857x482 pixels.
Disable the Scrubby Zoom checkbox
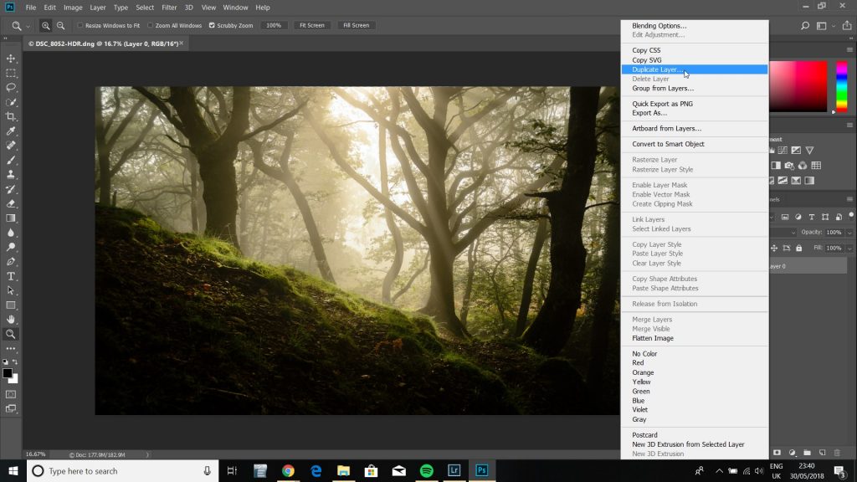(213, 25)
